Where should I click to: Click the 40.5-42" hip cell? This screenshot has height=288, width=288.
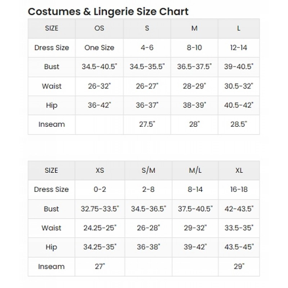(239, 105)
